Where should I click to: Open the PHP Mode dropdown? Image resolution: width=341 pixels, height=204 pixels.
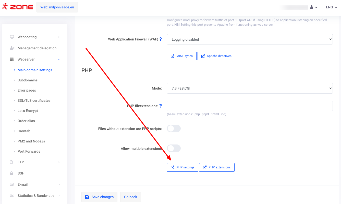pyautogui.click(x=250, y=88)
